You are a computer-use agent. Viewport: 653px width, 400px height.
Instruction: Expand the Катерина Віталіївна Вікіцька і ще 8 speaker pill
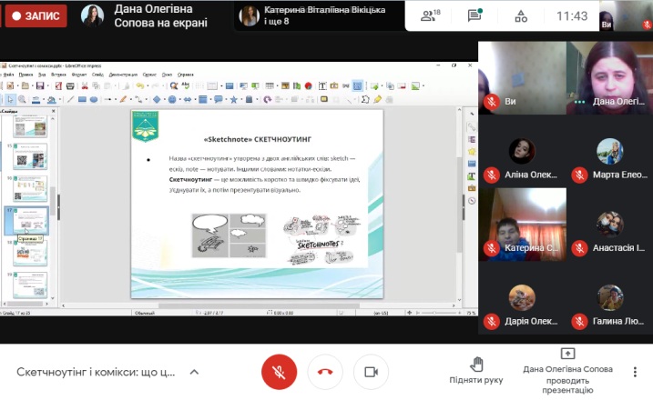[x=312, y=15]
